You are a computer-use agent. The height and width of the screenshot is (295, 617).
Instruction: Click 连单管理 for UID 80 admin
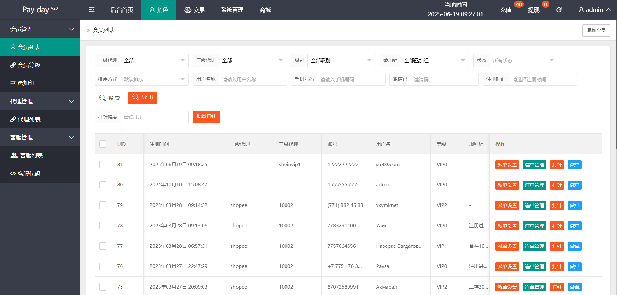(534, 185)
